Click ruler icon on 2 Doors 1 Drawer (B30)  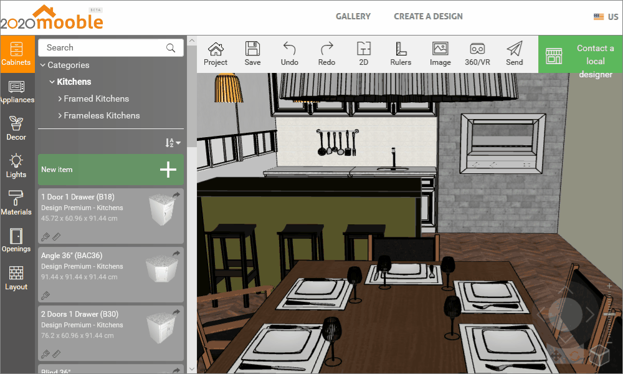pos(57,354)
